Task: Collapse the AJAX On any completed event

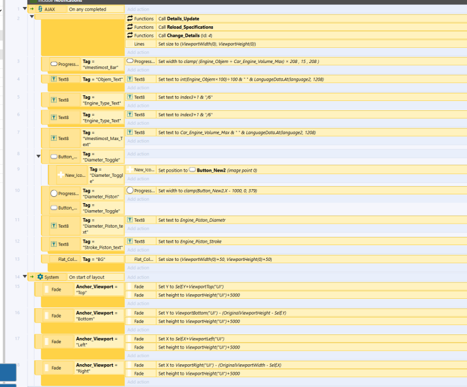Action: point(25,9)
